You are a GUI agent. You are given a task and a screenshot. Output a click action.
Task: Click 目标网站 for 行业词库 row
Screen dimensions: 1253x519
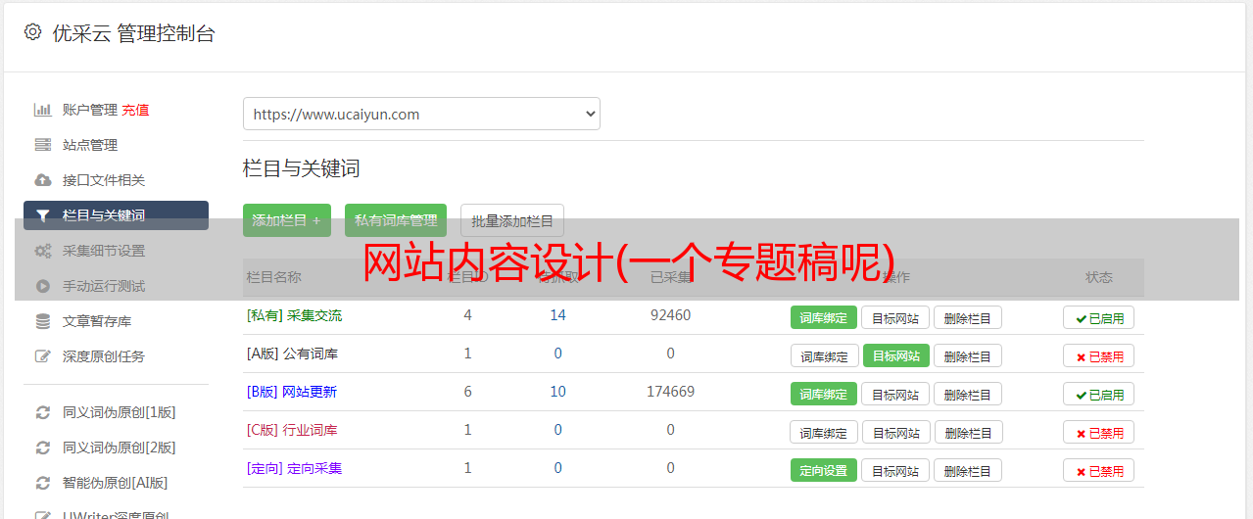click(x=896, y=432)
